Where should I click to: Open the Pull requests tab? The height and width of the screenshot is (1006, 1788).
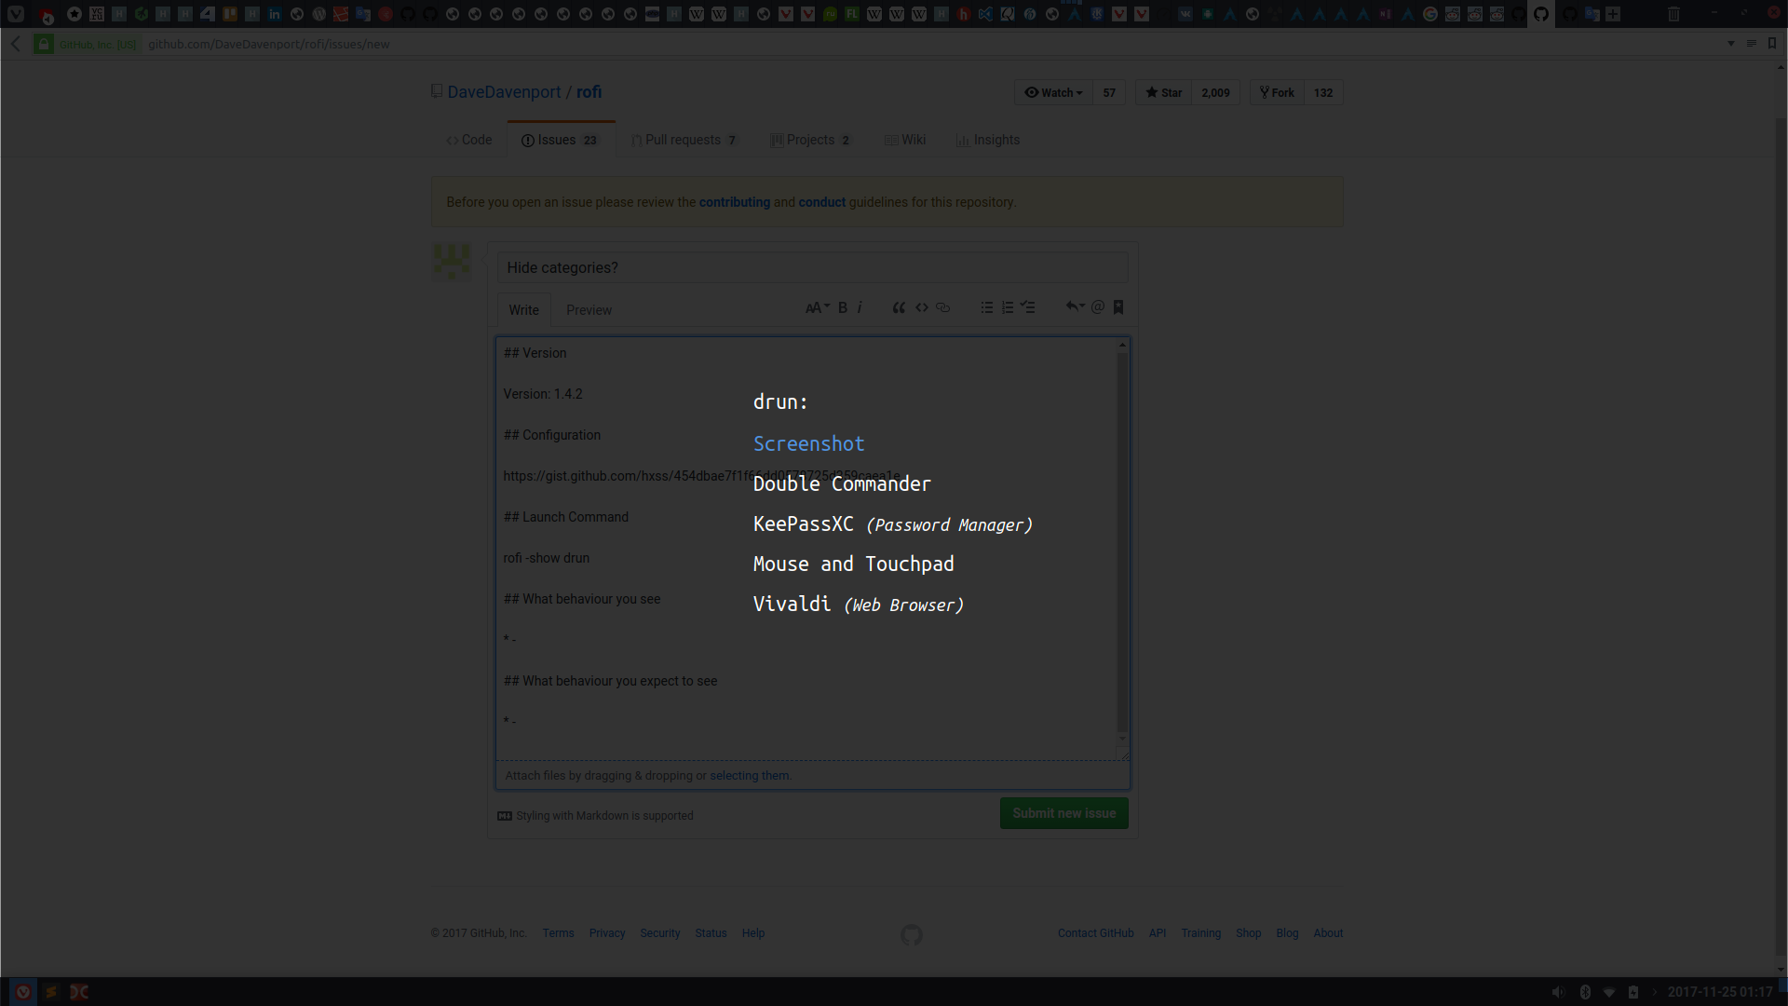(x=684, y=140)
